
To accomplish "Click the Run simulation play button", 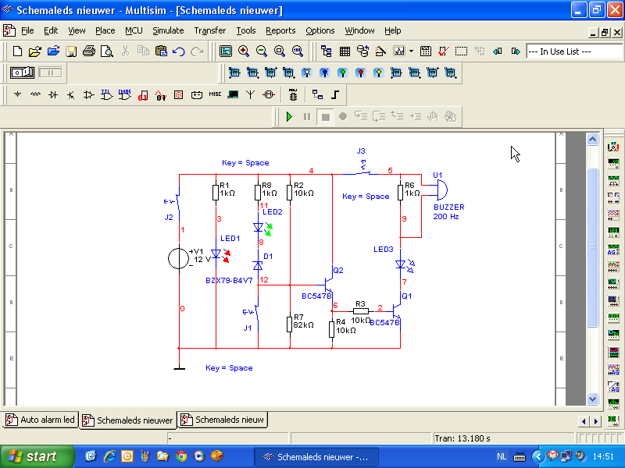I will click(289, 117).
